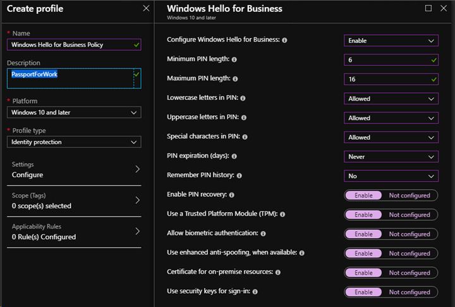Set TPM option to Not configured
This screenshot has height=307, width=455.
click(x=409, y=215)
